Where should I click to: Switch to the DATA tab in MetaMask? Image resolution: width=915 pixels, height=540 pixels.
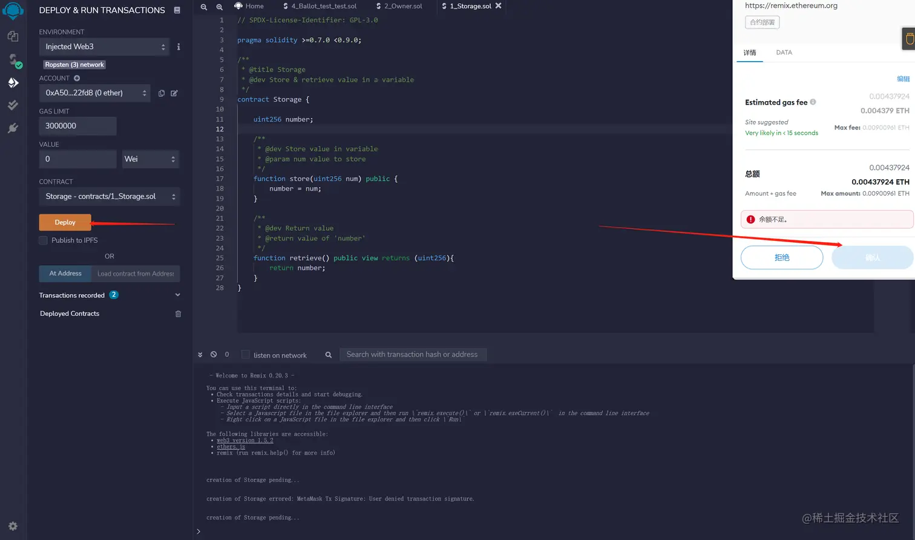(784, 53)
